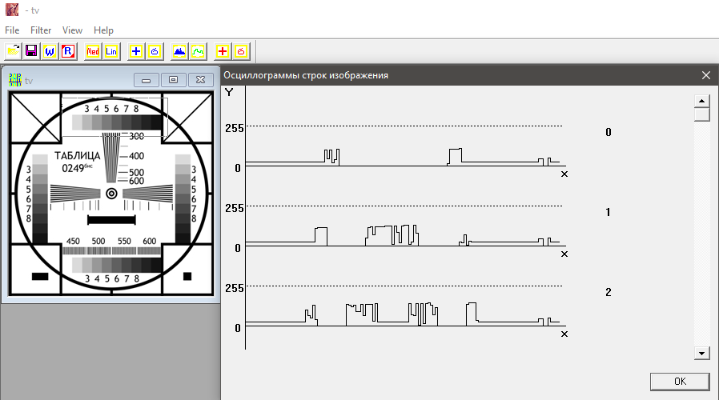Click the Open file toolbar icon

[14, 51]
